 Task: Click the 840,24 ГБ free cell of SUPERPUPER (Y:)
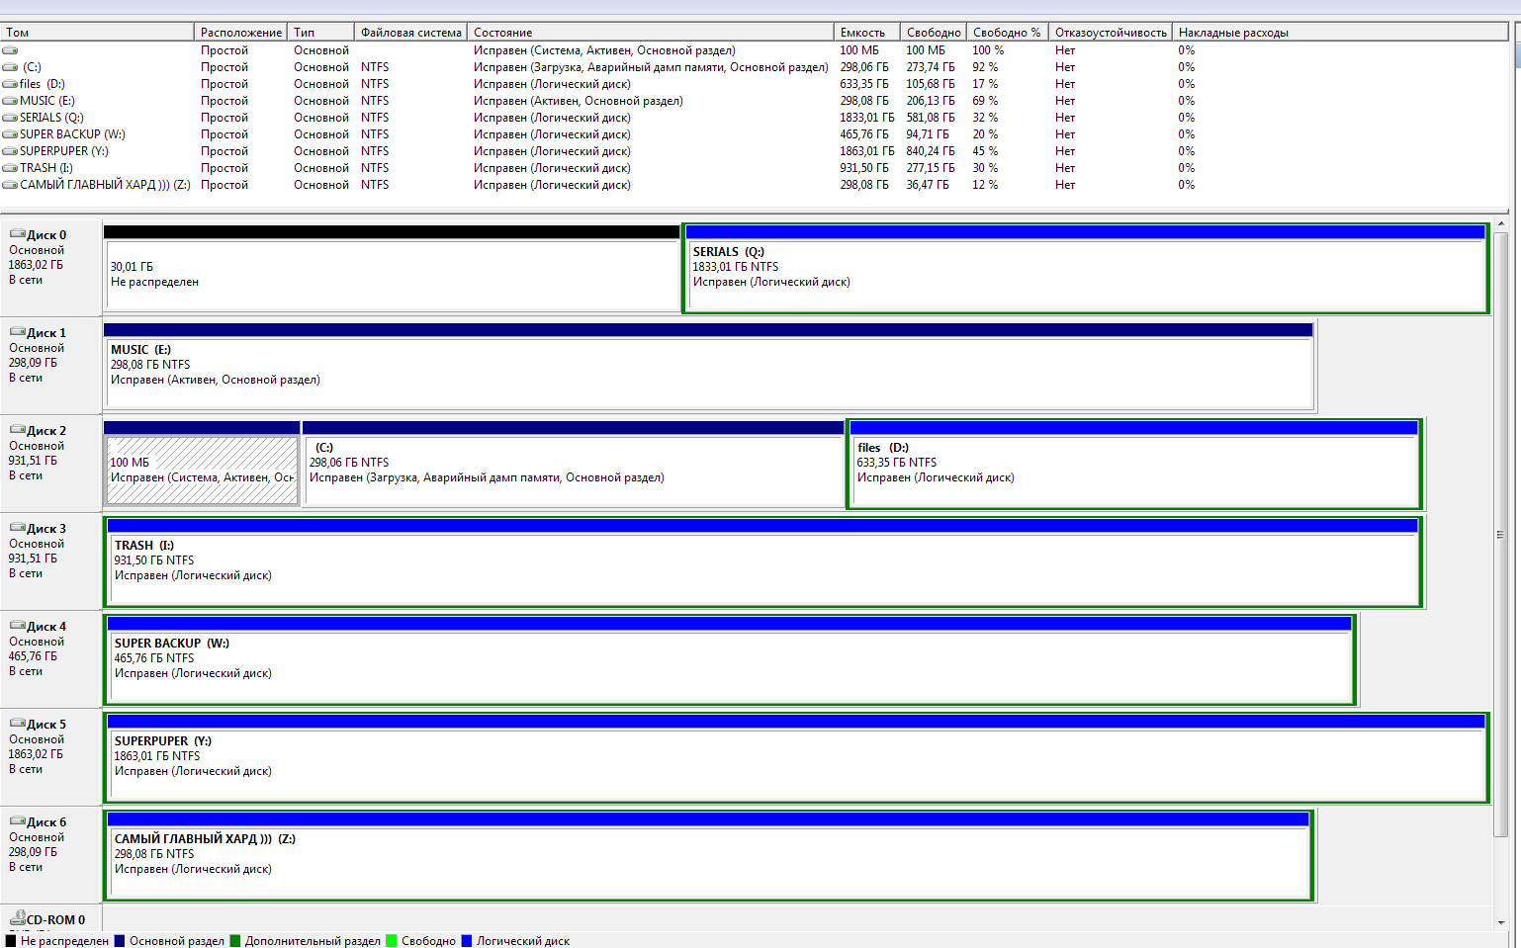pyautogui.click(x=931, y=151)
